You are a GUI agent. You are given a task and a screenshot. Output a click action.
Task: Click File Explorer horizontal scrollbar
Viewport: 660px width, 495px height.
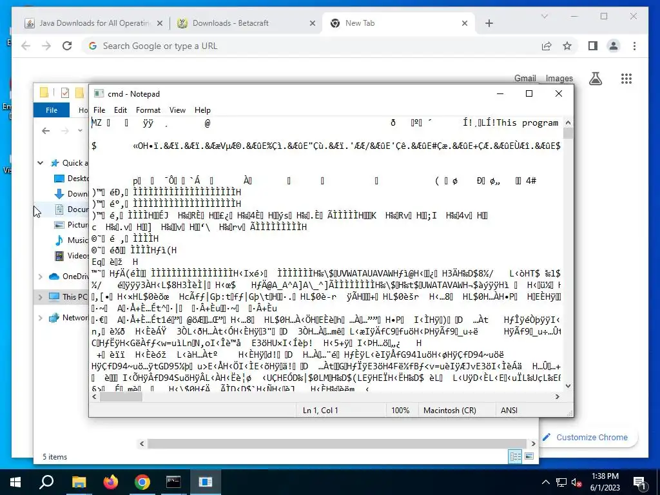coord(336,443)
